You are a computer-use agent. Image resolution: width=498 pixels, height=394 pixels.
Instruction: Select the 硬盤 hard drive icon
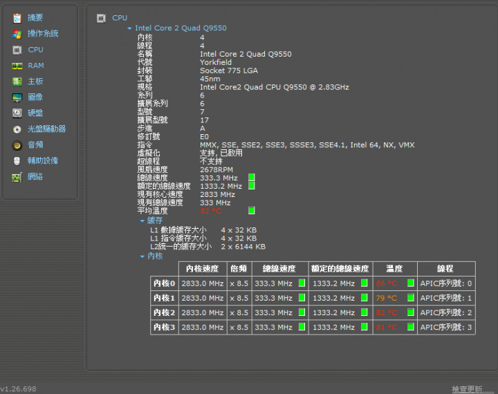(17, 113)
